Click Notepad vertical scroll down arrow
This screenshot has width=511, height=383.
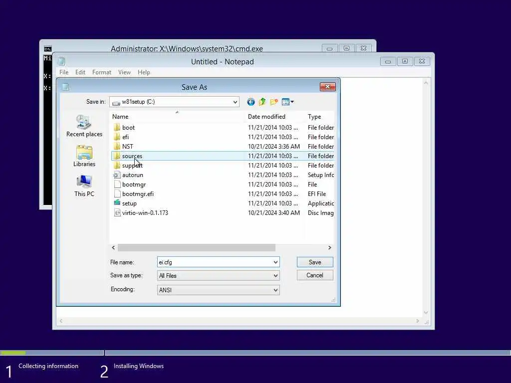tap(426, 313)
